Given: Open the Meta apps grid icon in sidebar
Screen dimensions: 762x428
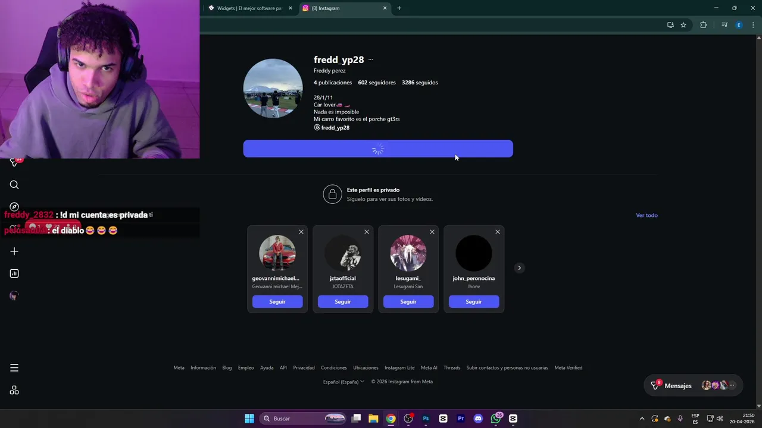Looking at the screenshot, I should [14, 391].
